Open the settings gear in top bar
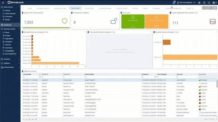 coord(199,3)
